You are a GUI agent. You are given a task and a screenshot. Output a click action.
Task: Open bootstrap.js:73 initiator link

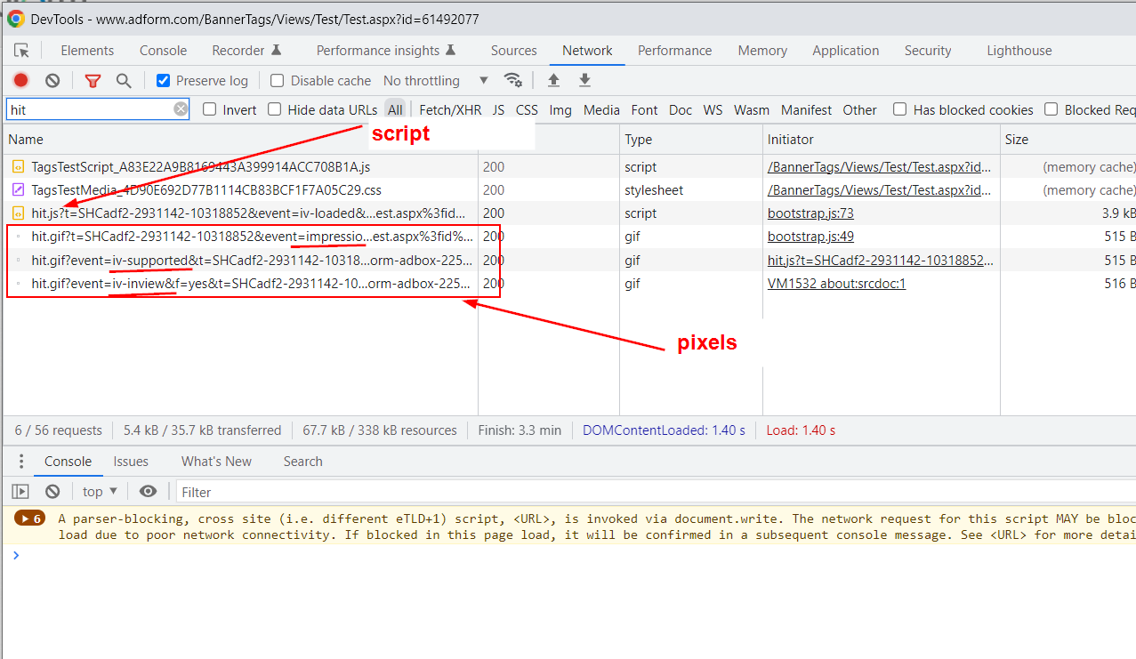[810, 213]
